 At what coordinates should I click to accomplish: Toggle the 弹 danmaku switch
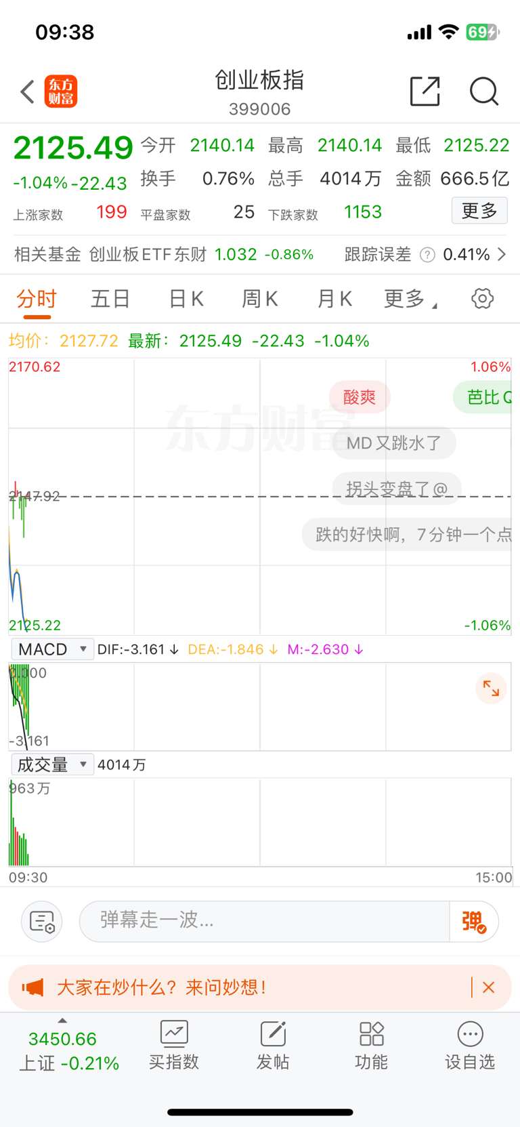tap(474, 922)
